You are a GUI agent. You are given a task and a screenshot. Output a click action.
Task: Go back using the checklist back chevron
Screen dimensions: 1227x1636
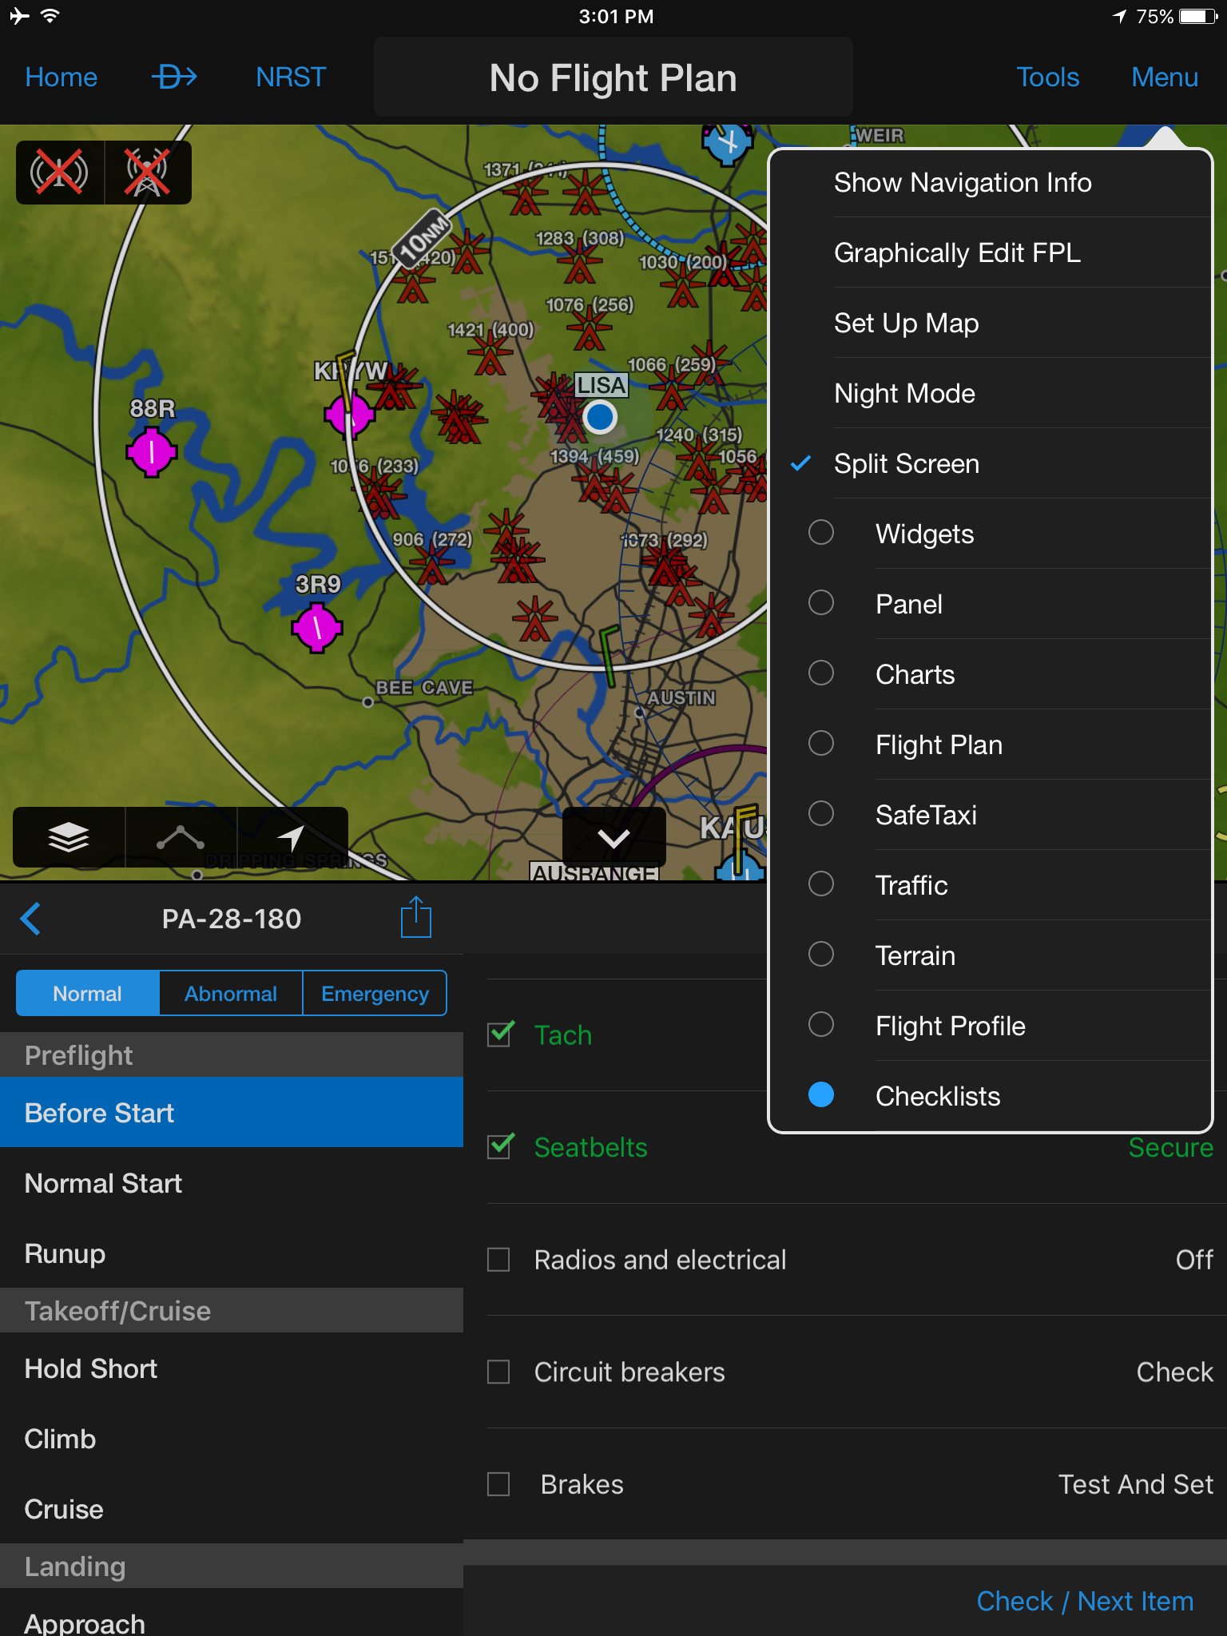pyautogui.click(x=31, y=919)
